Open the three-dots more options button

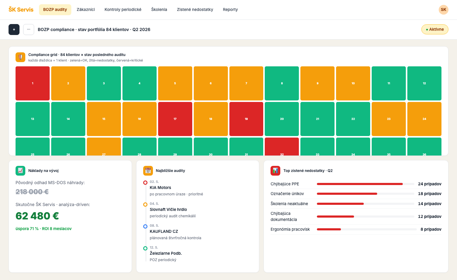(29, 30)
